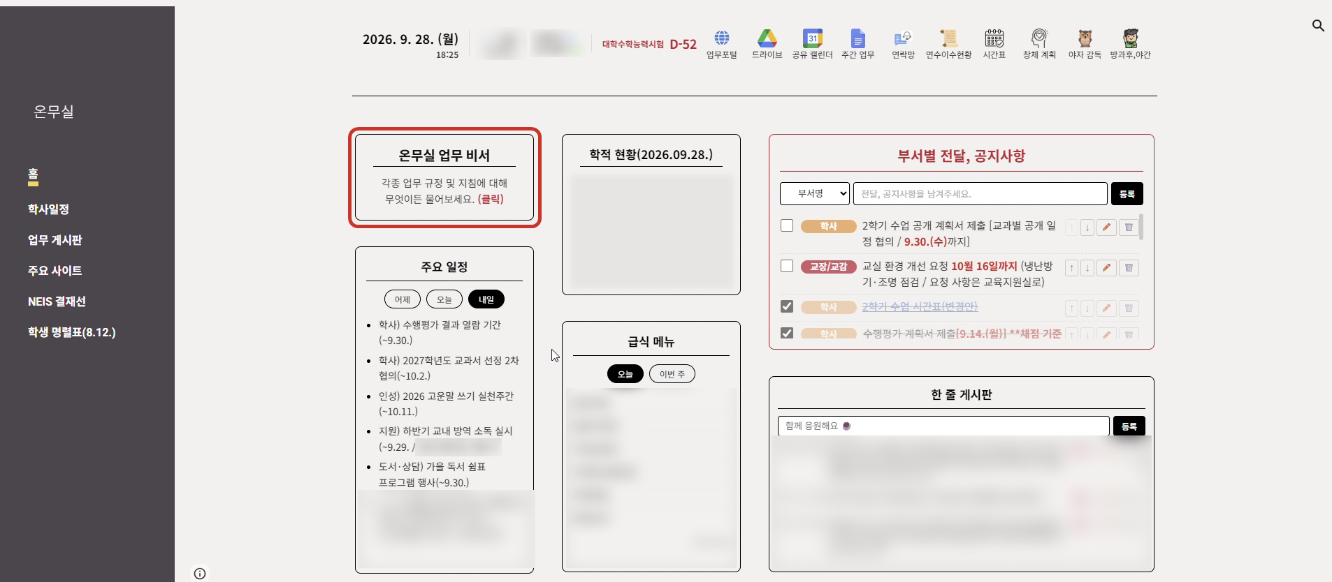The image size is (1332, 582).
Task: Open the 업무포털 globe icon
Action: pyautogui.click(x=722, y=38)
